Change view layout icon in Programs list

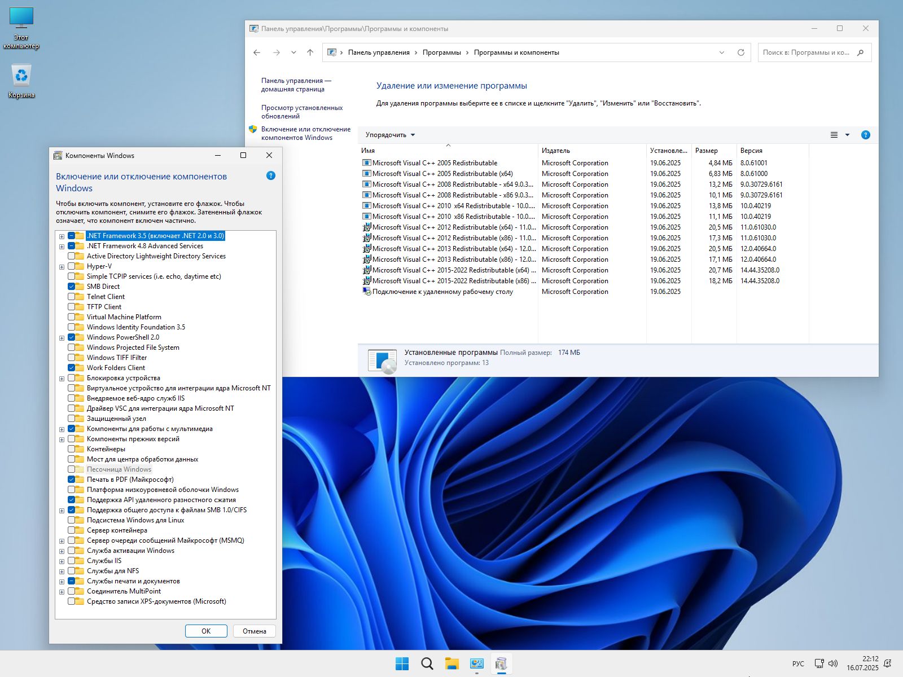[834, 135]
